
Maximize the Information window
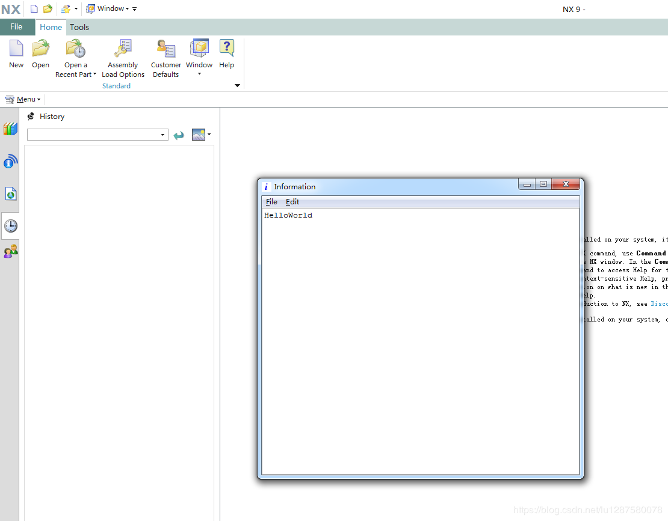coord(543,184)
